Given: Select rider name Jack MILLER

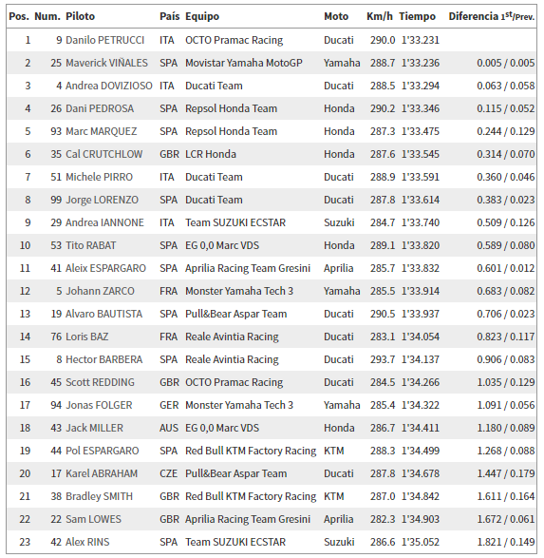Looking at the screenshot, I should click(x=95, y=428).
